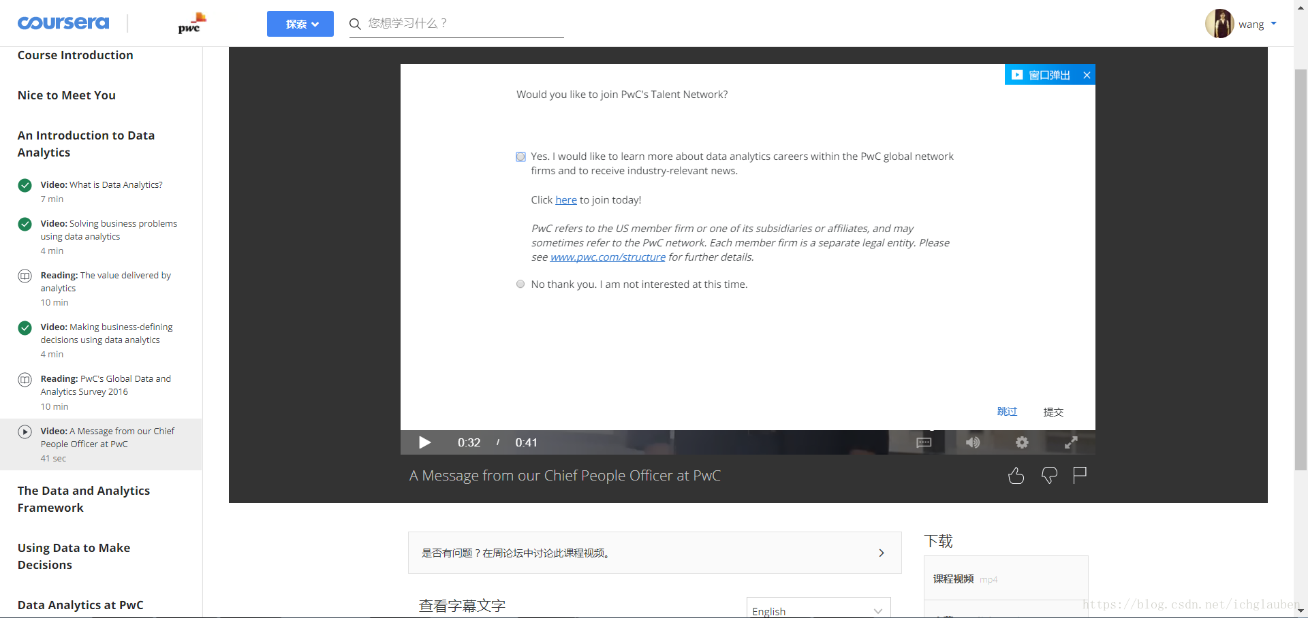
Task: Open the video settings gear
Action: click(1022, 442)
